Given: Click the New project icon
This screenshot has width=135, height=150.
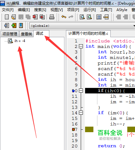Looking at the screenshot, I should [7, 26].
